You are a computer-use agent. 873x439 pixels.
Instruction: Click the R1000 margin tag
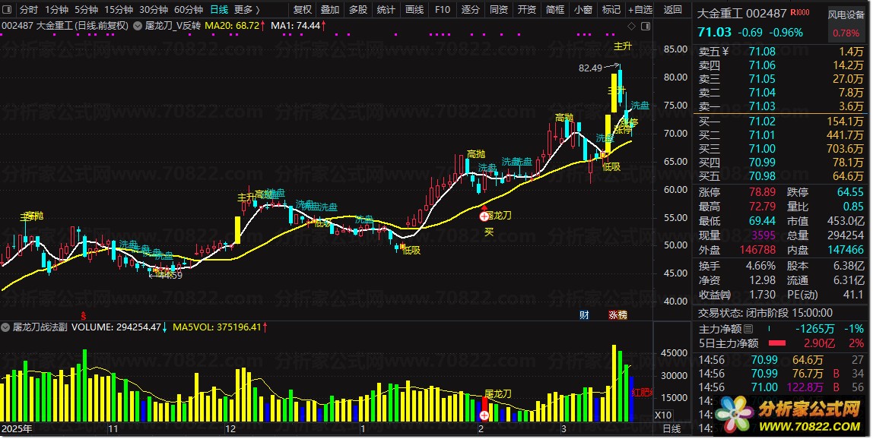point(800,12)
